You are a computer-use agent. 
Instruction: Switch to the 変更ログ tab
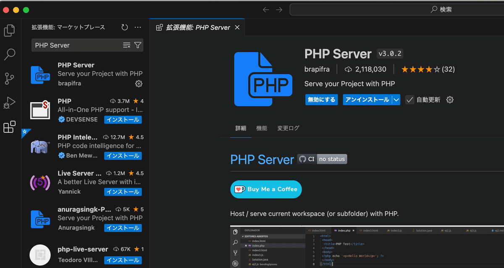288,128
